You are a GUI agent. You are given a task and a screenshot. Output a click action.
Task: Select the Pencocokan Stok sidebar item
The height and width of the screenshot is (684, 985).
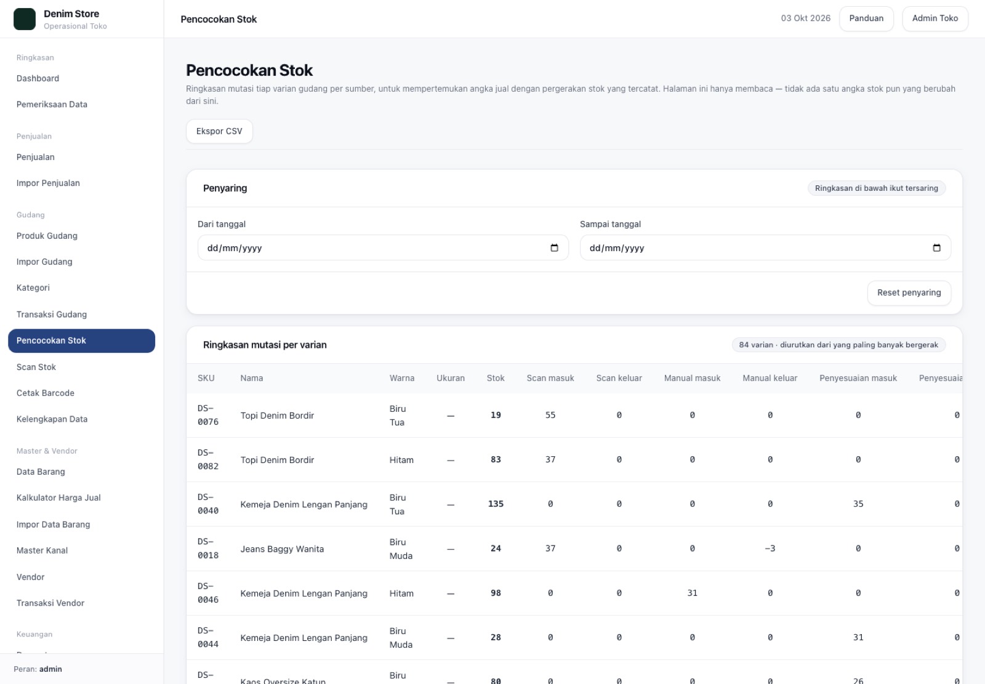coord(81,340)
